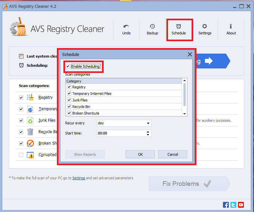Viewport: 254px width, 212px height.
Task: Click the Broken Shortcuts icon in main window
Action: click(x=30, y=143)
